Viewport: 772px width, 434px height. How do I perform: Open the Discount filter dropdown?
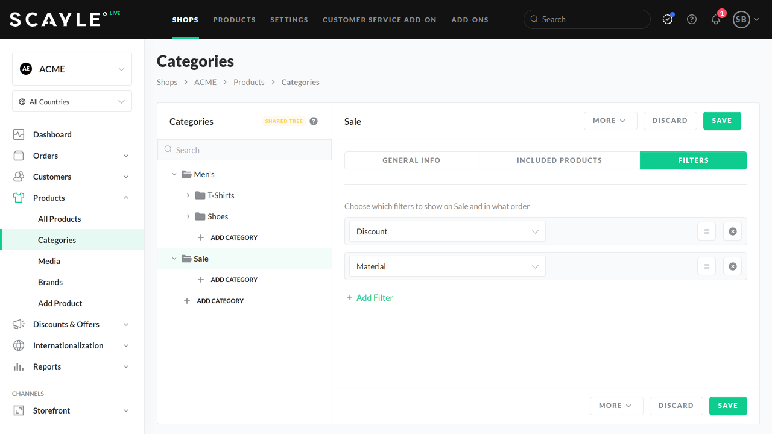(x=447, y=231)
